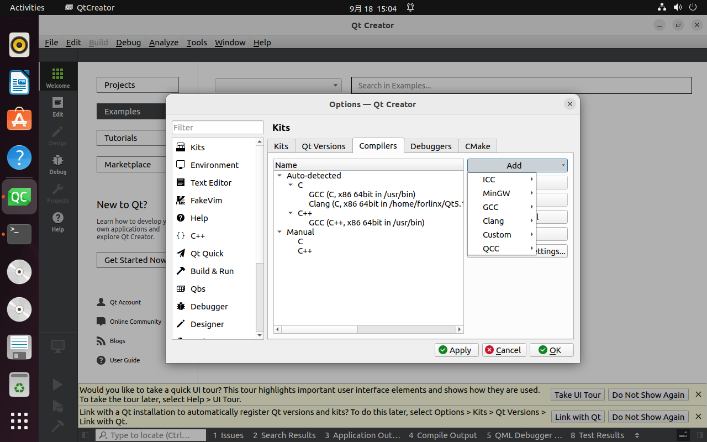Viewport: 707px width, 442px height.
Task: Open the Trash from the dock
Action: (x=19, y=384)
